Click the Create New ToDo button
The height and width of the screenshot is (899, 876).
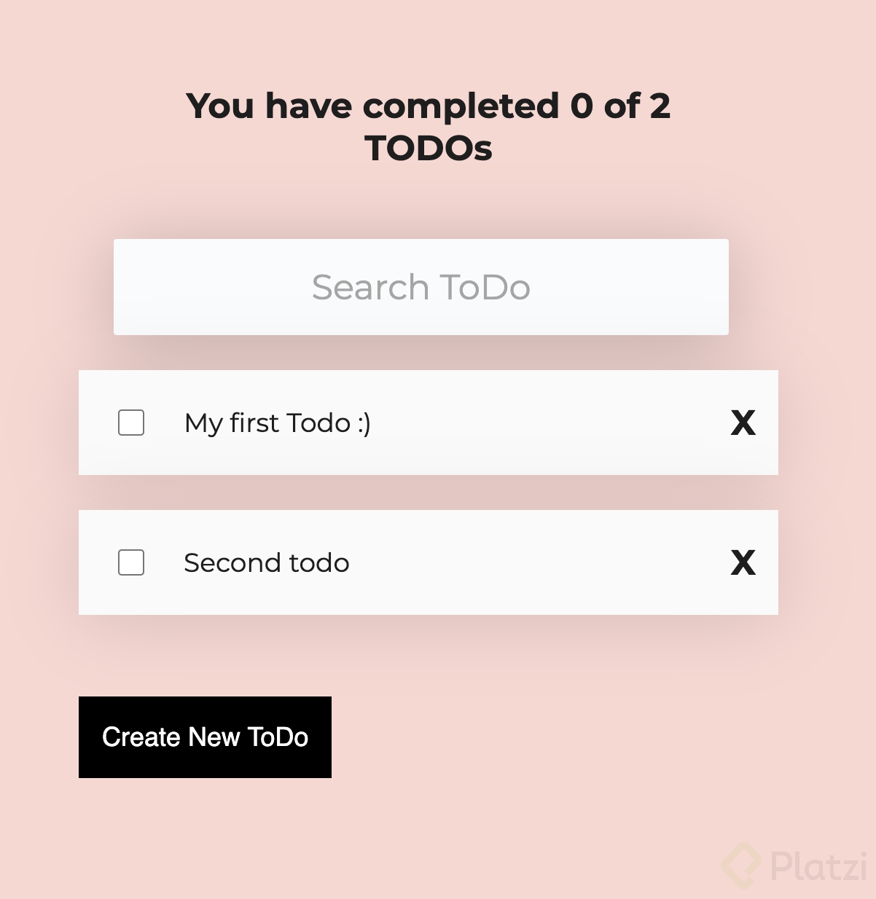coord(205,737)
